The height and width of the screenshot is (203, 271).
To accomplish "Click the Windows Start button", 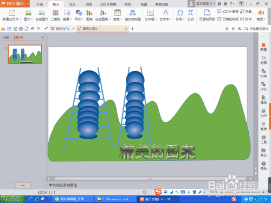I will coord(12,199).
